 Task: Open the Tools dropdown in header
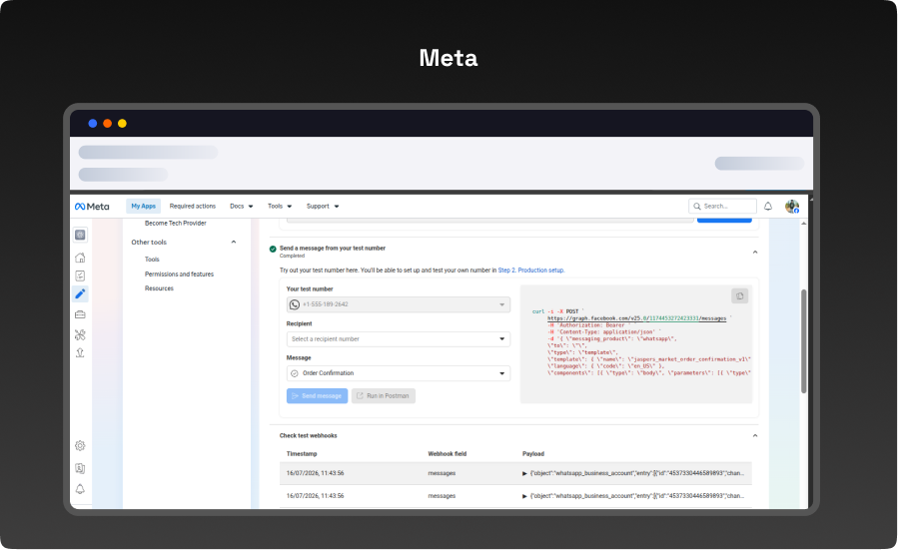coord(280,206)
